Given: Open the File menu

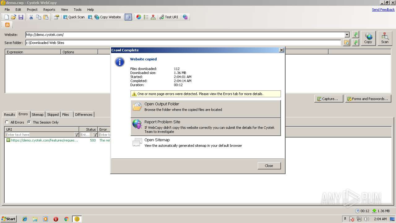Looking at the screenshot, I should [x=7, y=10].
